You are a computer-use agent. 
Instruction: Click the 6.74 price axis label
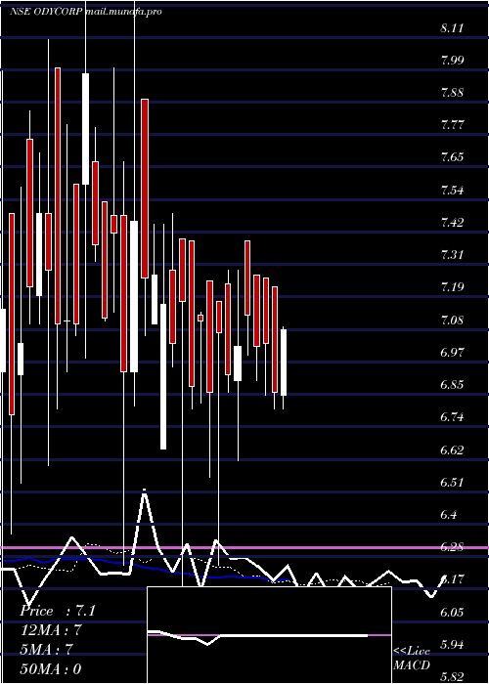pos(452,417)
